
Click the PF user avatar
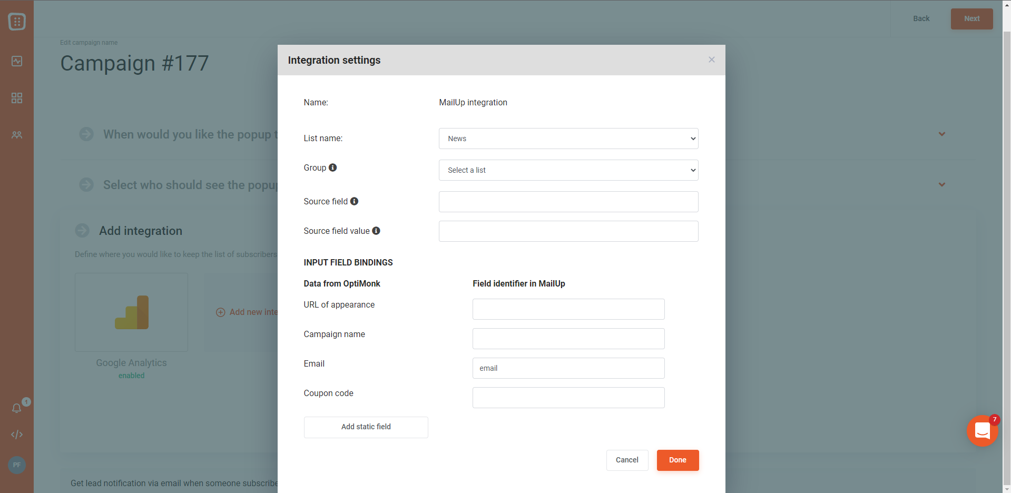[x=17, y=465]
